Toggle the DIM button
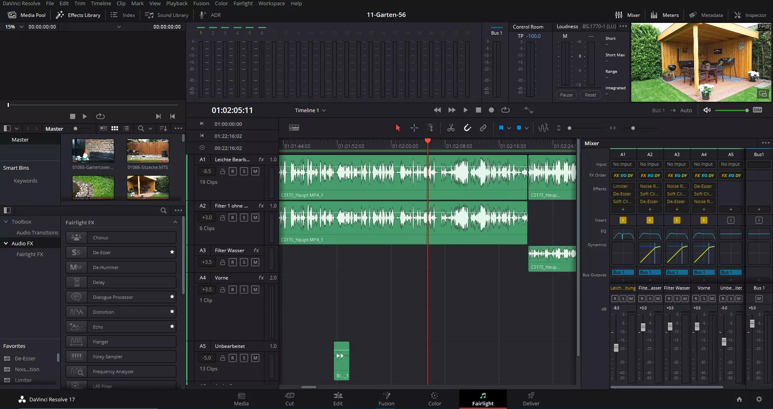773x409 pixels. 757,110
